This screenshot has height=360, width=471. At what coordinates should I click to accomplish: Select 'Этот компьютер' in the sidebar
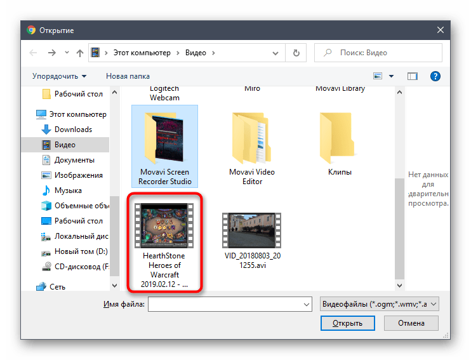72,114
